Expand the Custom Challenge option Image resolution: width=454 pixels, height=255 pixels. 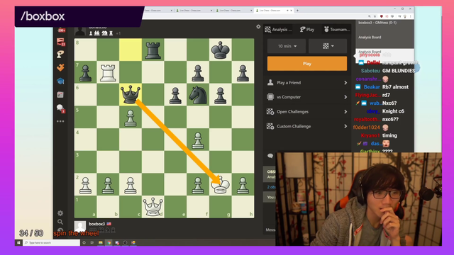pyautogui.click(x=307, y=126)
